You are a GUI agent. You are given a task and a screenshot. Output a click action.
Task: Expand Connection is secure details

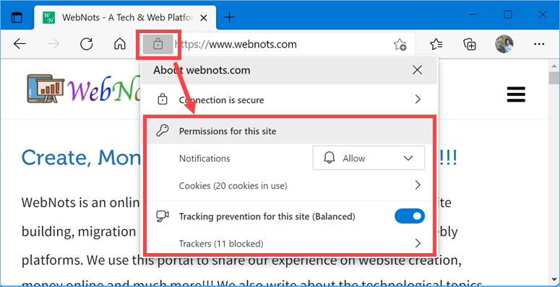click(x=289, y=100)
